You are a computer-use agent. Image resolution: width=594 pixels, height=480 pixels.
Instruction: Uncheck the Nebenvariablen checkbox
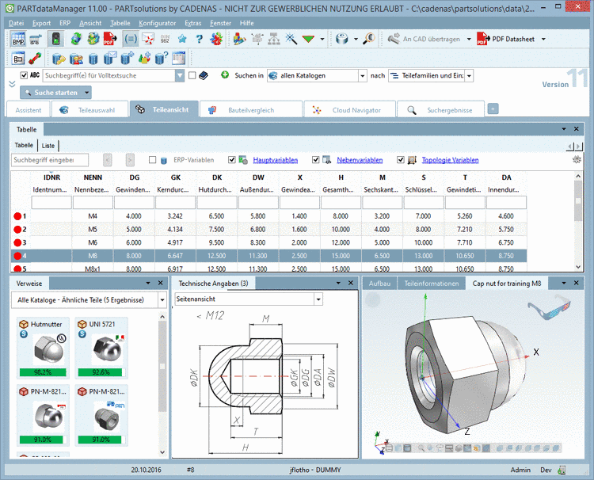pos(315,160)
